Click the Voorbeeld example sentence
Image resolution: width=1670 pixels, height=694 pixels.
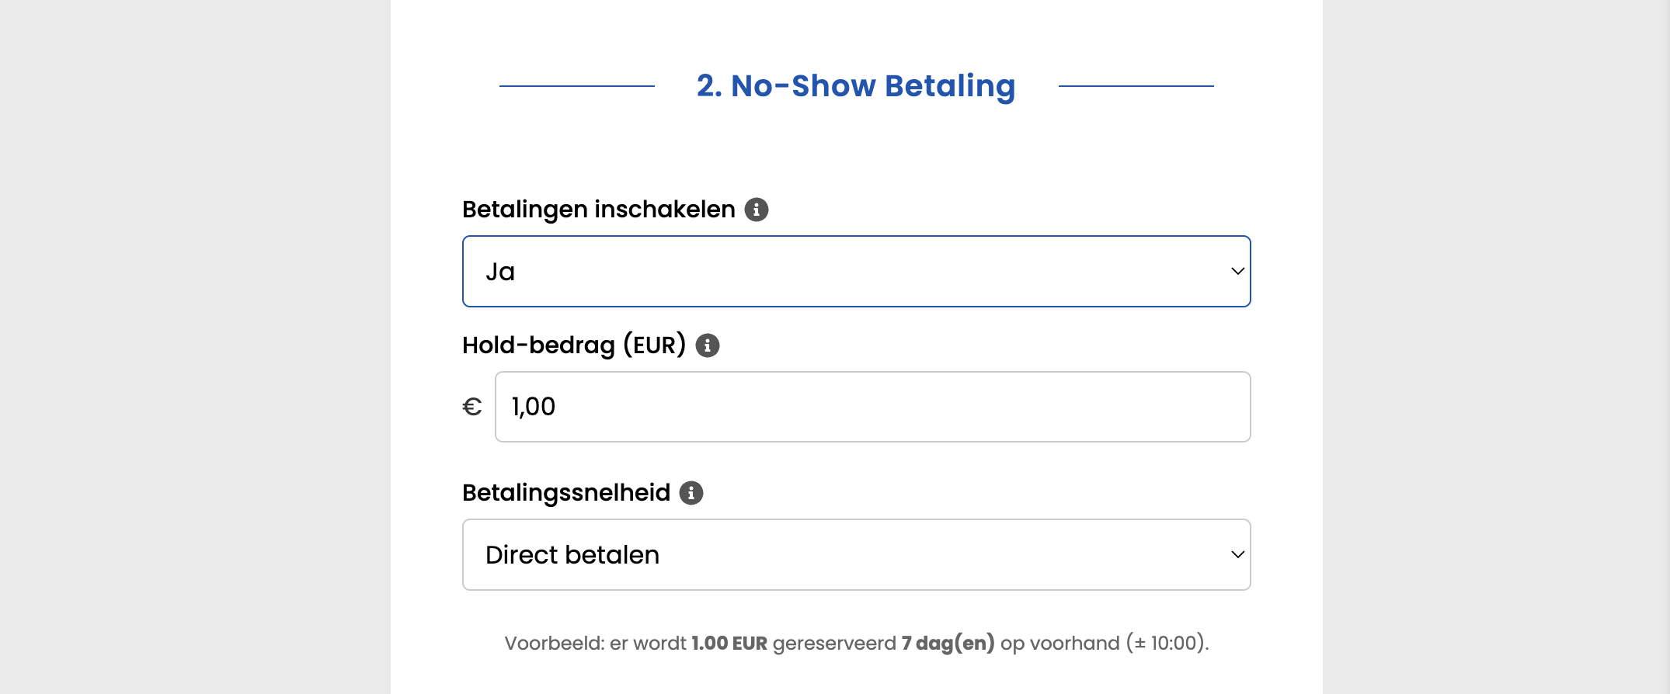pos(856,644)
